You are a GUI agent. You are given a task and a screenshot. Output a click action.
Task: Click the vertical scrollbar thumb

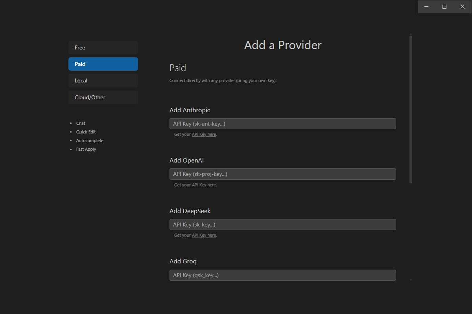411,109
